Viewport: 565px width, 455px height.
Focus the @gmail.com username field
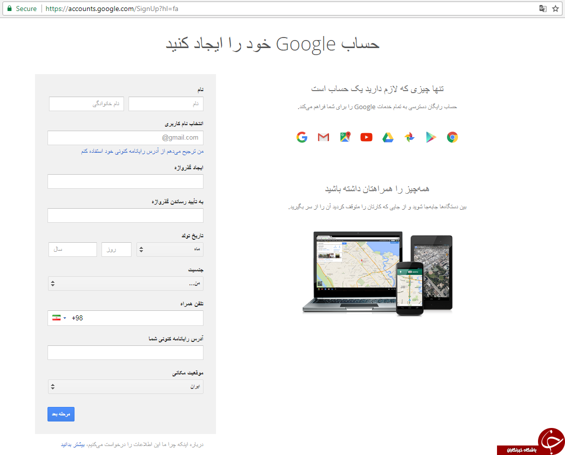tap(125, 138)
